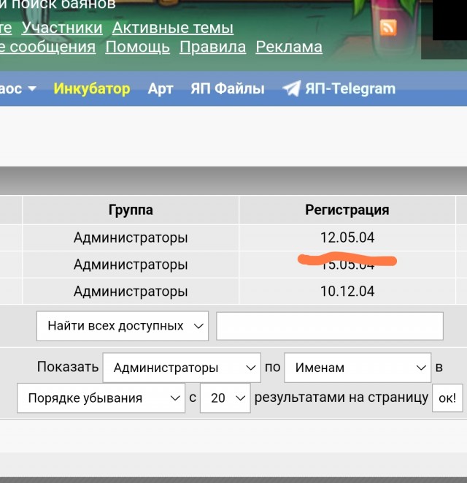Select the registration date 12.05.04 cell

pyautogui.click(x=347, y=237)
